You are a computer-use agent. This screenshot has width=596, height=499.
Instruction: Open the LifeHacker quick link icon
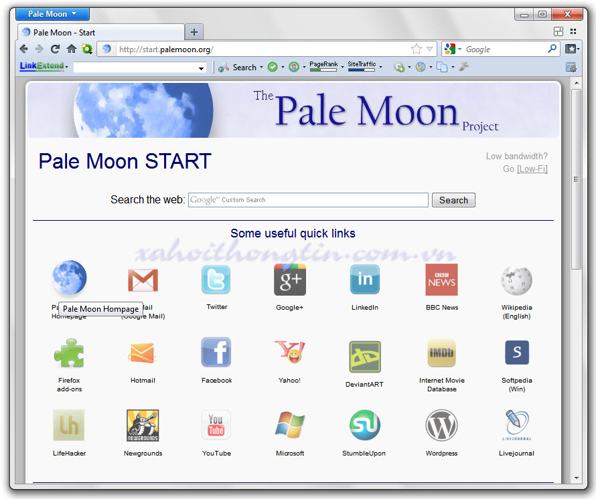coord(69,425)
